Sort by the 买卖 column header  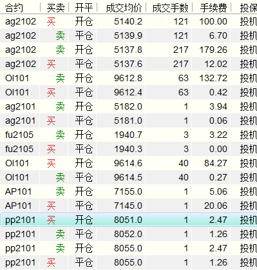point(55,8)
